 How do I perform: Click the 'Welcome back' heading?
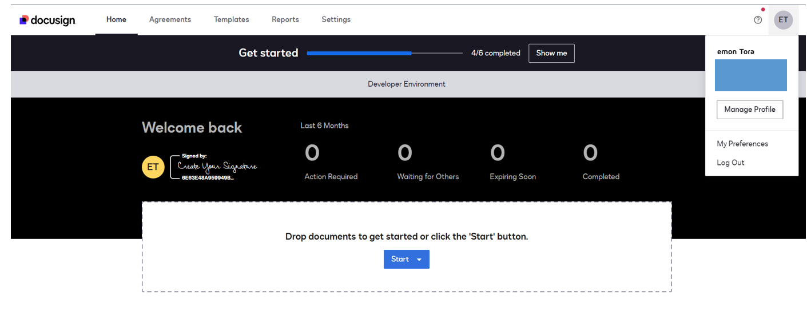[192, 128]
